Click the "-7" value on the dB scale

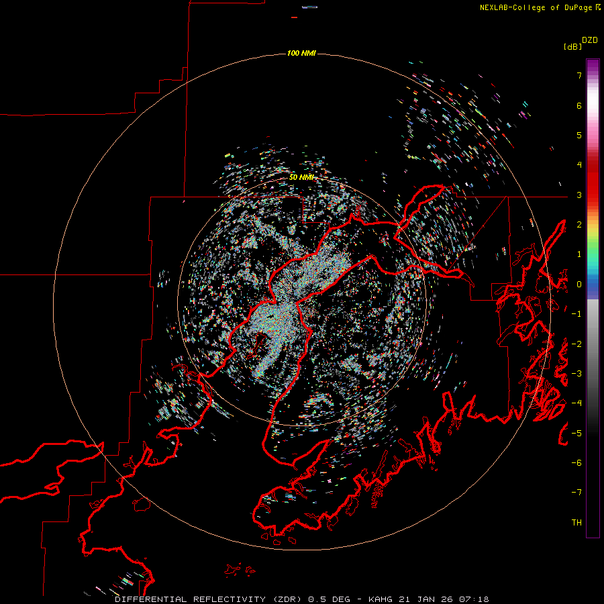576,493
